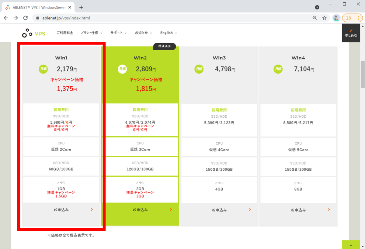Click the Win4 お申込み arrow
Viewport: 365px width, 249px height.
(x=329, y=210)
